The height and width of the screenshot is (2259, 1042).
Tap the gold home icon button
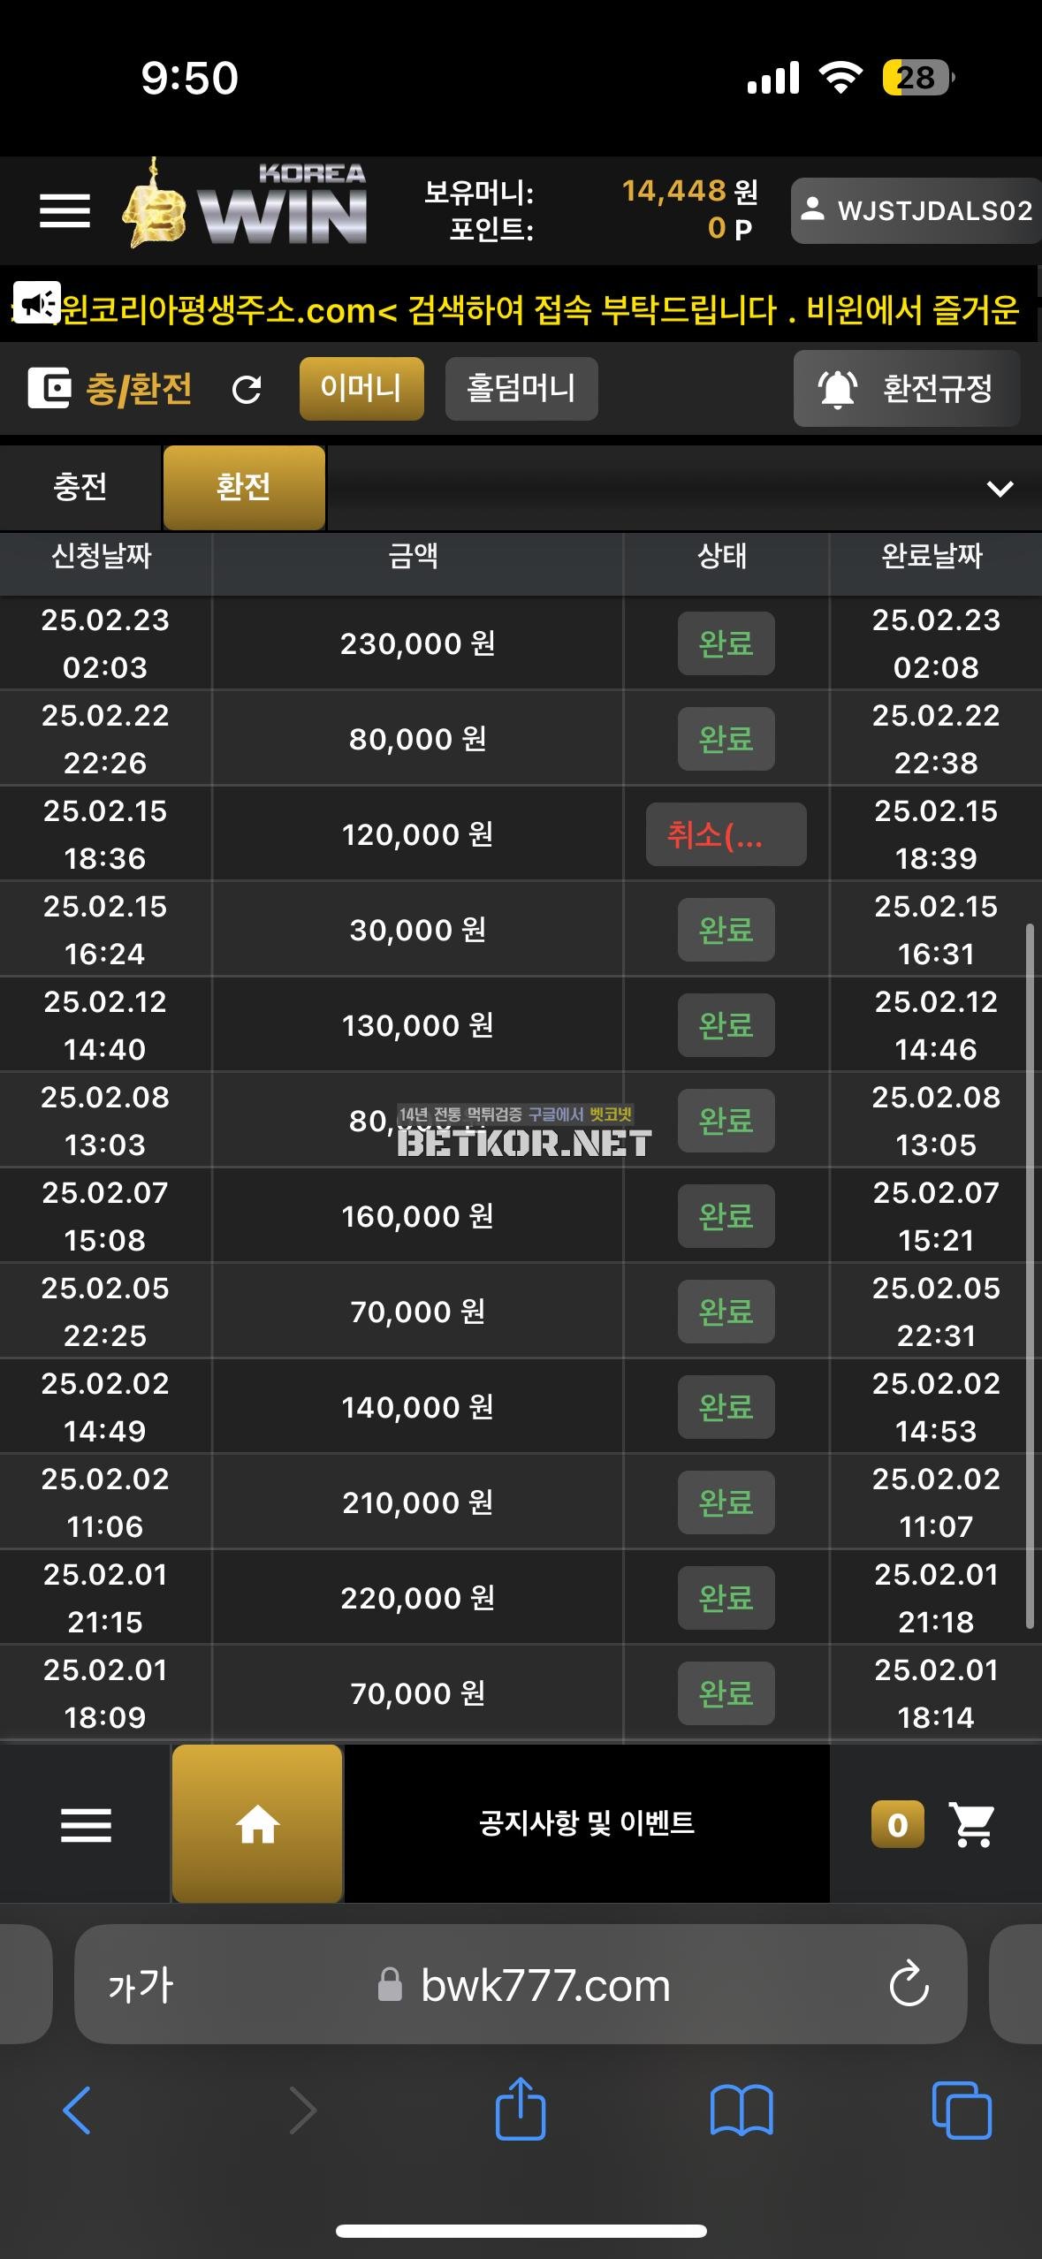tap(257, 1823)
